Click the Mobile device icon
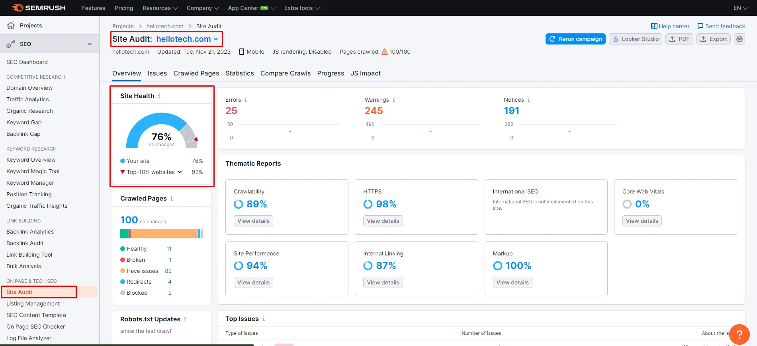The image size is (757, 346). tap(242, 52)
